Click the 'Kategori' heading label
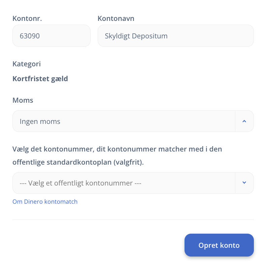 pyautogui.click(x=27, y=64)
